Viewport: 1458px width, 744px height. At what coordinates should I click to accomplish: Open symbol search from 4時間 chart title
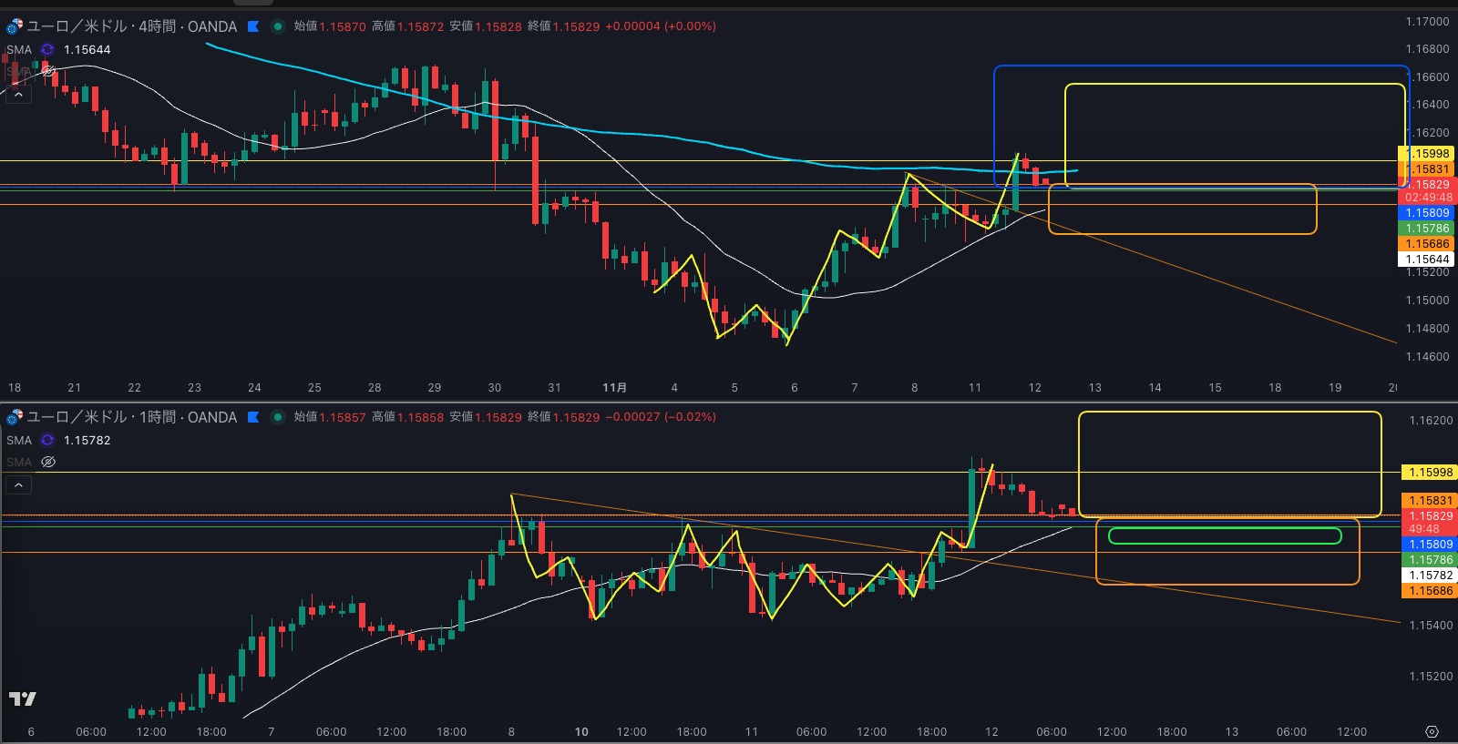[x=132, y=26]
